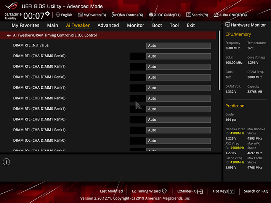
Task: Click the globe language icon
Action: click(x=58, y=15)
